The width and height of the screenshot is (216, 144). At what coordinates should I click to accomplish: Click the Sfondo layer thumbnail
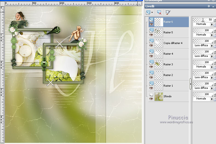(x=159, y=97)
